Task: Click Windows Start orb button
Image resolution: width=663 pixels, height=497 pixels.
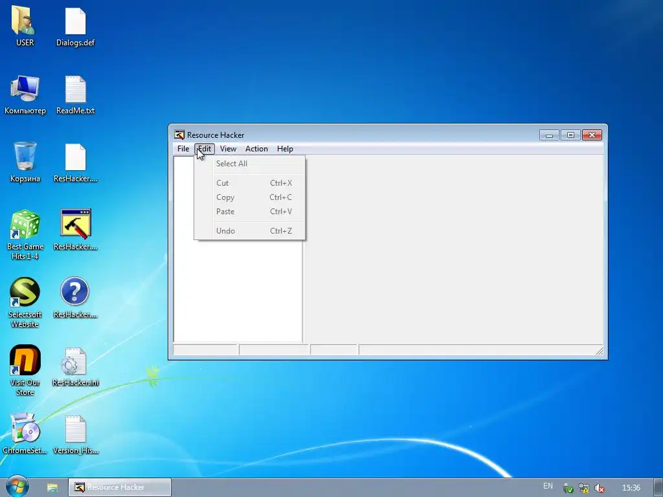Action: pyautogui.click(x=17, y=487)
